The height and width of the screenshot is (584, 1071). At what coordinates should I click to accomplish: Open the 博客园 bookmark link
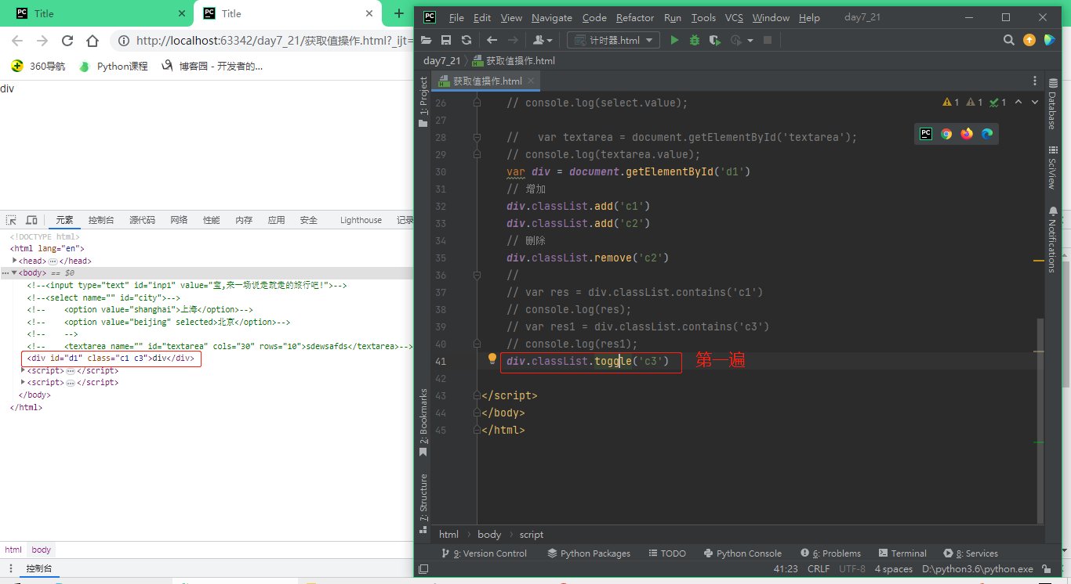tap(212, 67)
